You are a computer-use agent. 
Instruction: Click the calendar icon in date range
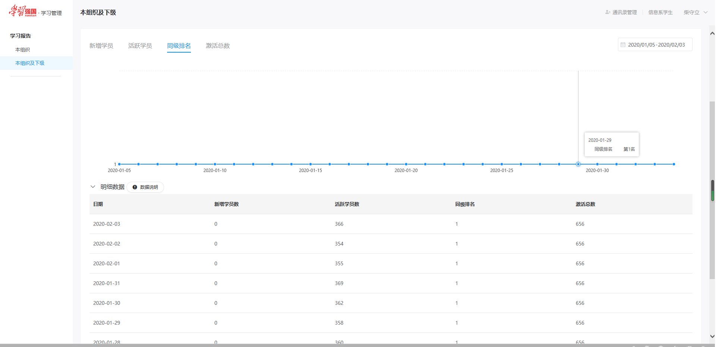(623, 45)
